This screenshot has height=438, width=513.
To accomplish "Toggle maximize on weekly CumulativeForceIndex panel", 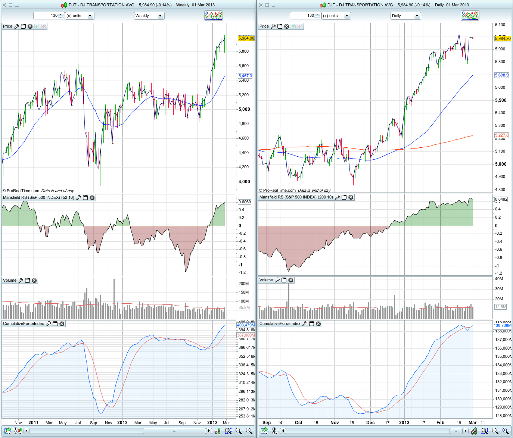I will [x=55, y=324].
